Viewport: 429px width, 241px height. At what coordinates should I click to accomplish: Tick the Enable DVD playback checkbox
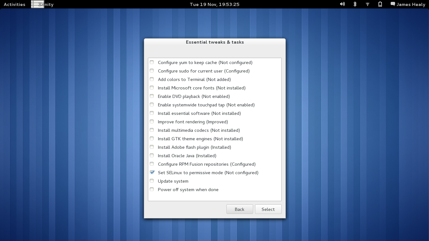pyautogui.click(x=152, y=96)
